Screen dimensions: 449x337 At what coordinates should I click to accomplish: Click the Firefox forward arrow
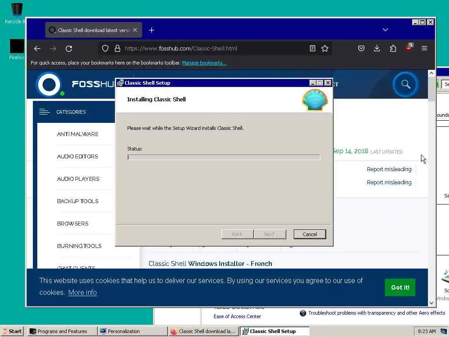pyautogui.click(x=53, y=48)
